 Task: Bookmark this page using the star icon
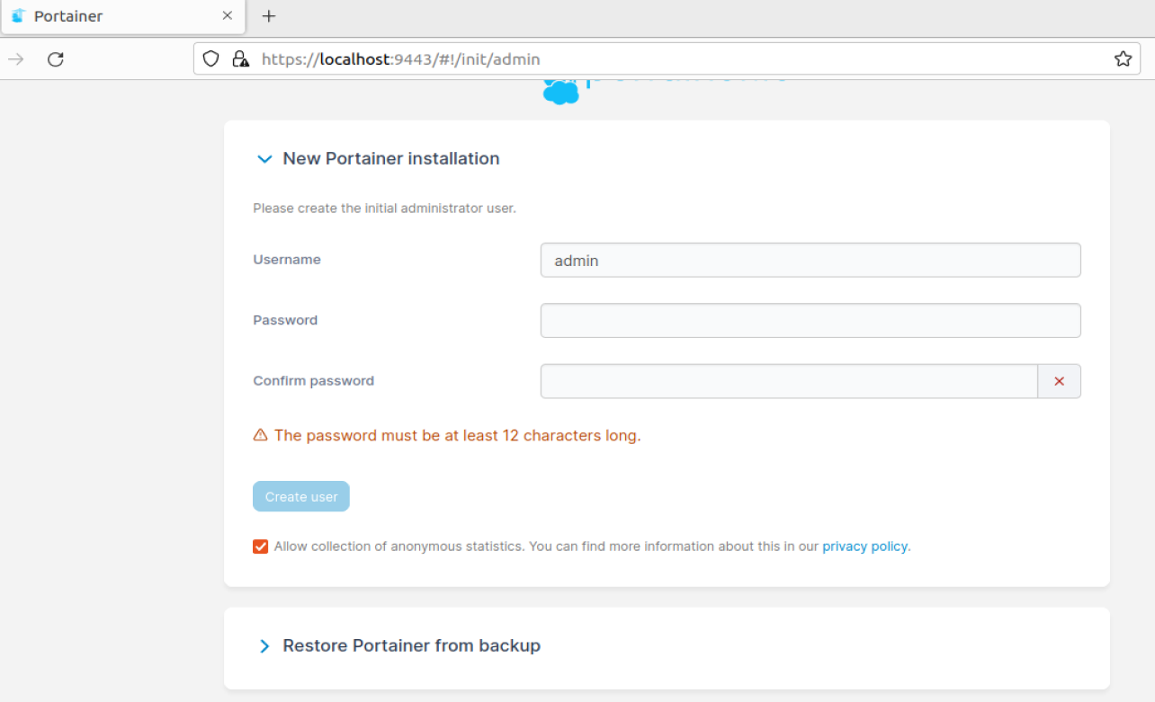[x=1123, y=58]
